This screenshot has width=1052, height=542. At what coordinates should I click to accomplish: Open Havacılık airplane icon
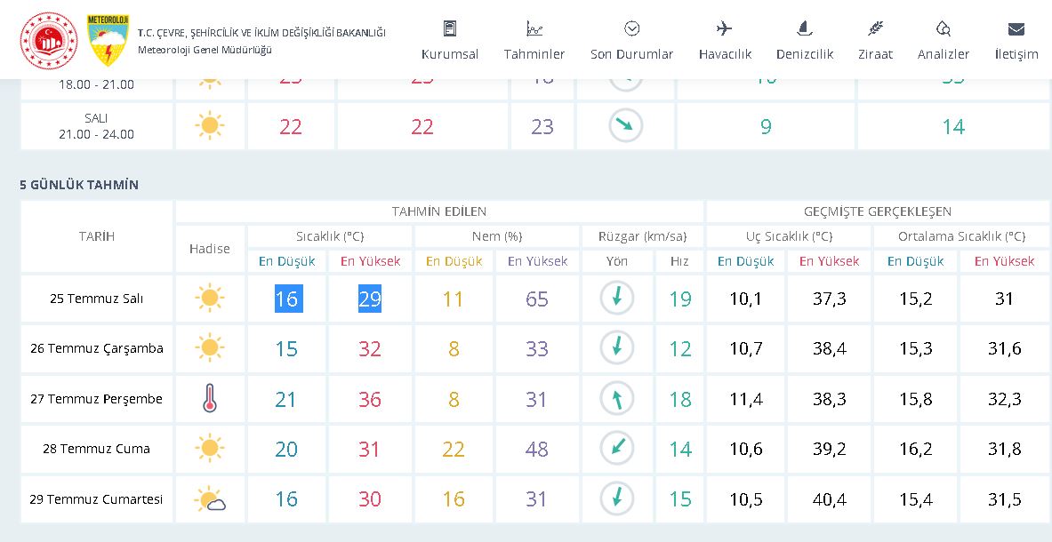(725, 28)
